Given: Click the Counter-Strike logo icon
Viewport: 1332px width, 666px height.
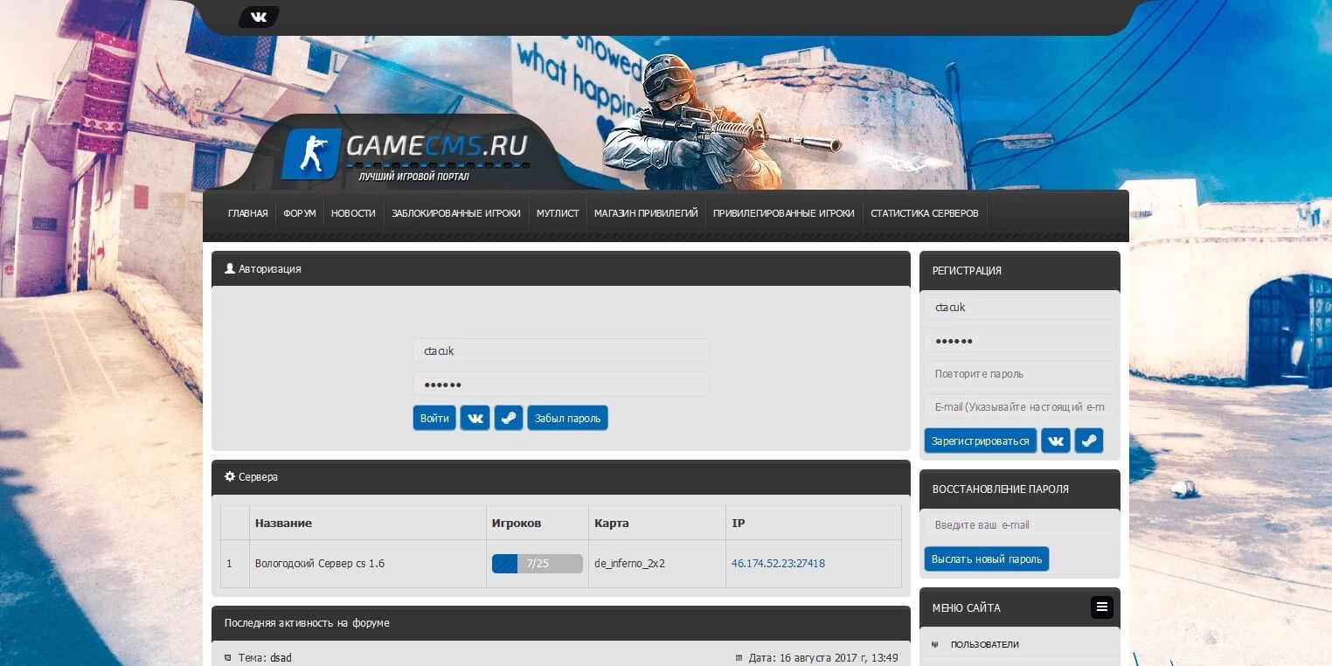Looking at the screenshot, I should click(x=311, y=153).
